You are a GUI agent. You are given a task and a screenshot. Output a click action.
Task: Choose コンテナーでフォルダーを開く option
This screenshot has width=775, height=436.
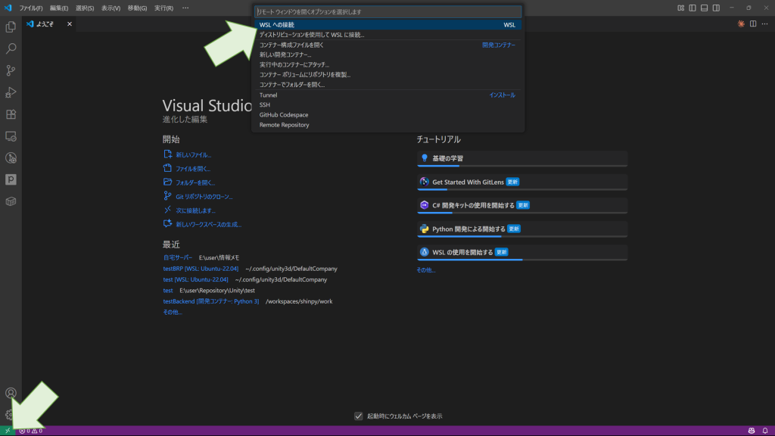pyautogui.click(x=388, y=85)
